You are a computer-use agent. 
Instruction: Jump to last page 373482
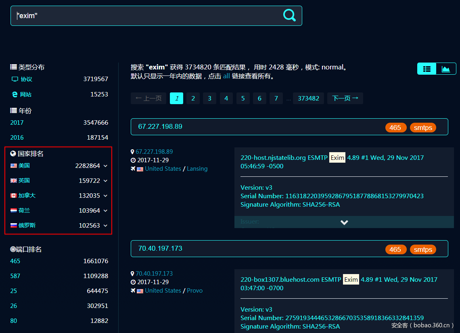[308, 98]
